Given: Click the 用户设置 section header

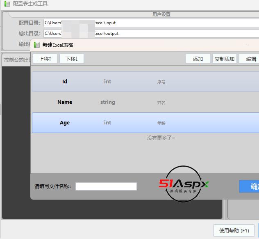Looking at the screenshot, I should click(x=161, y=14).
